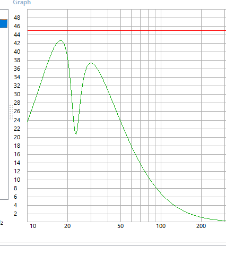Click the dotted splitter grip beside the graph

11,113
